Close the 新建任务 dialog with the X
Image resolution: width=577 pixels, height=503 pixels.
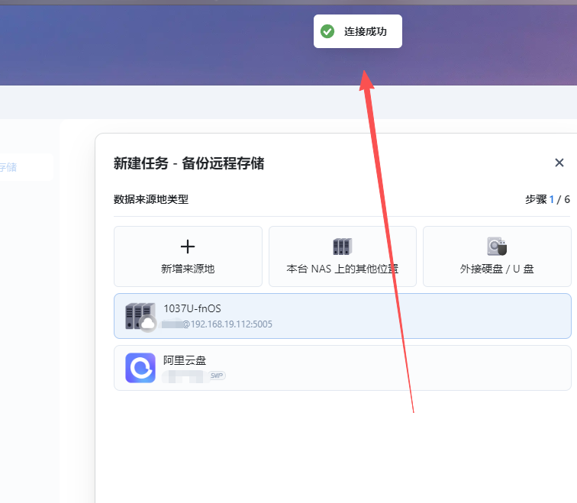click(x=559, y=163)
